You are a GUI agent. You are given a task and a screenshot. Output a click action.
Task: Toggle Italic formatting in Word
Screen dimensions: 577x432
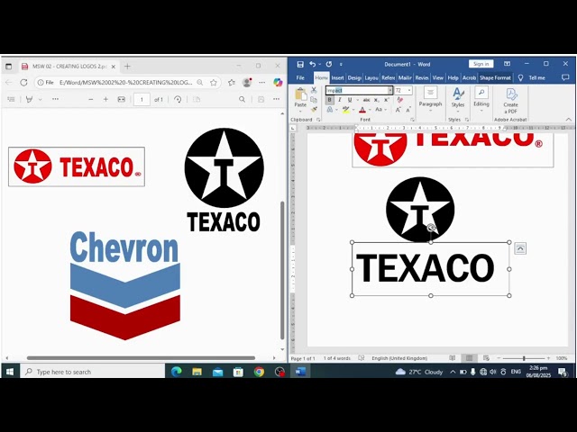tap(340, 100)
